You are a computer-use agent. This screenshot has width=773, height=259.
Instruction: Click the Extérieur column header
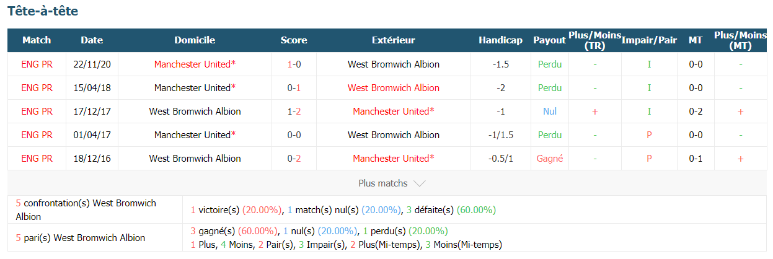click(x=394, y=40)
